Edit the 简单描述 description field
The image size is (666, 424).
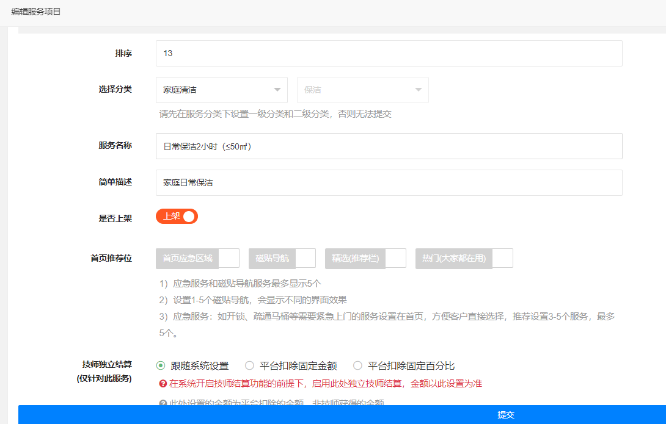(x=389, y=182)
